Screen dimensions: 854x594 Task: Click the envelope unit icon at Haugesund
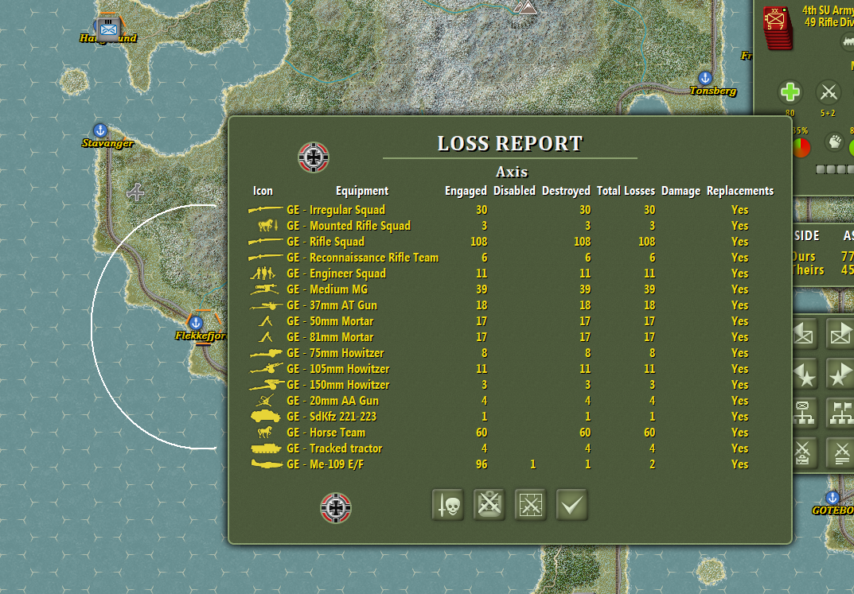[x=108, y=28]
